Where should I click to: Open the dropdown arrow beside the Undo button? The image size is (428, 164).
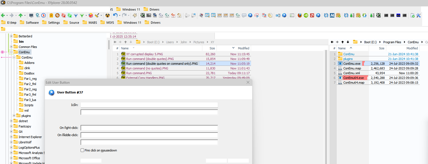(120, 16)
